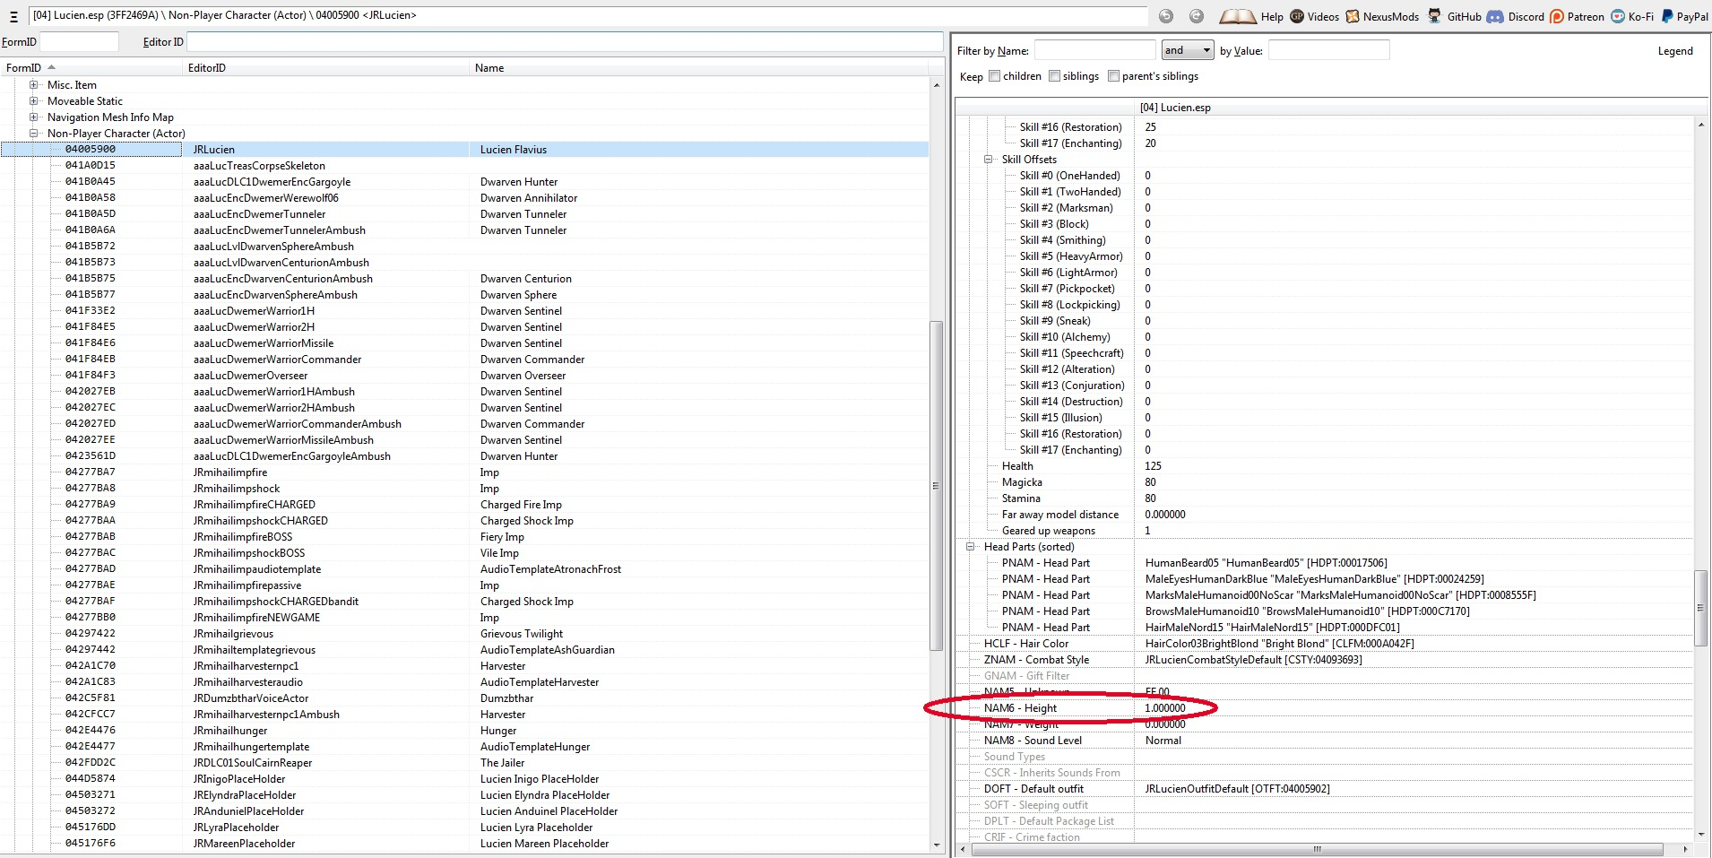Click FormID 04277BAF cell
Viewport: 1712px width, 858px height.
[90, 602]
